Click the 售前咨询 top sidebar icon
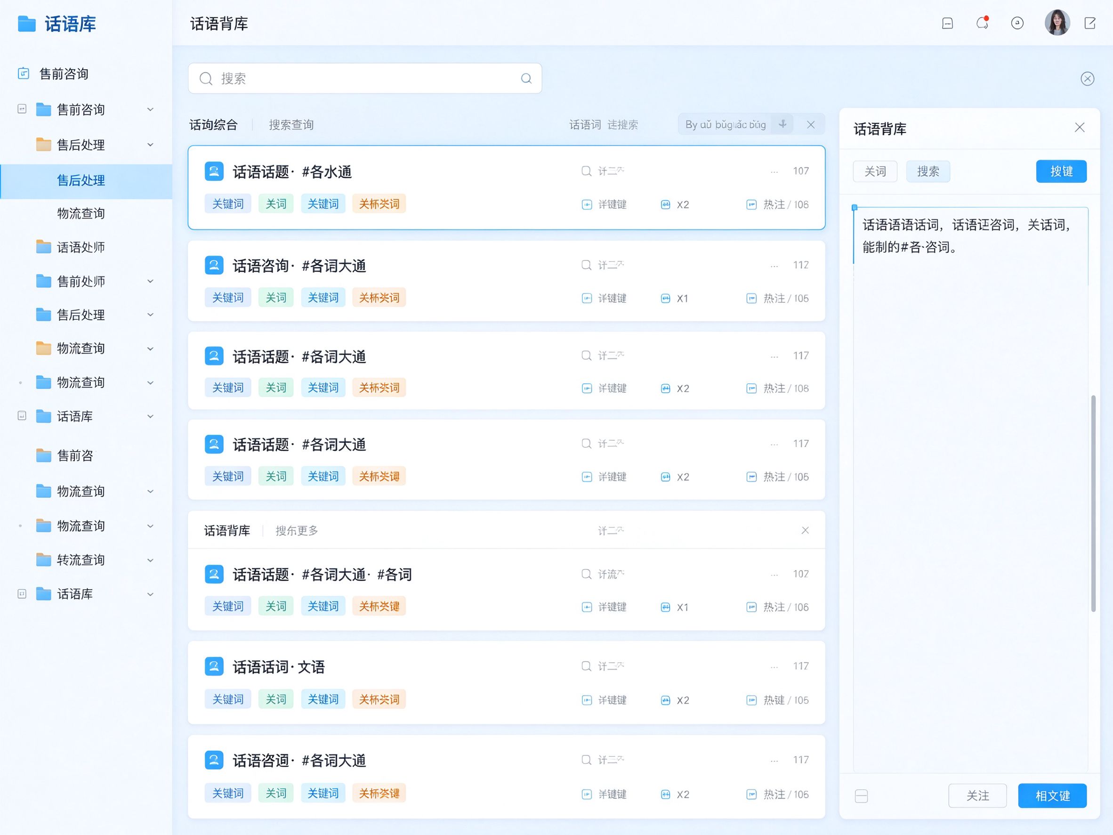Screen dimensions: 1113x835 point(24,73)
